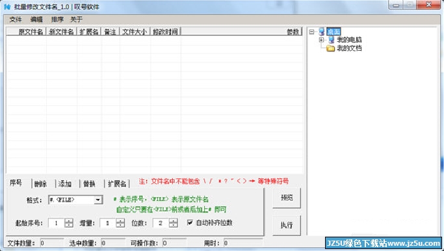Sort by the 文件大小 column header

(135, 32)
